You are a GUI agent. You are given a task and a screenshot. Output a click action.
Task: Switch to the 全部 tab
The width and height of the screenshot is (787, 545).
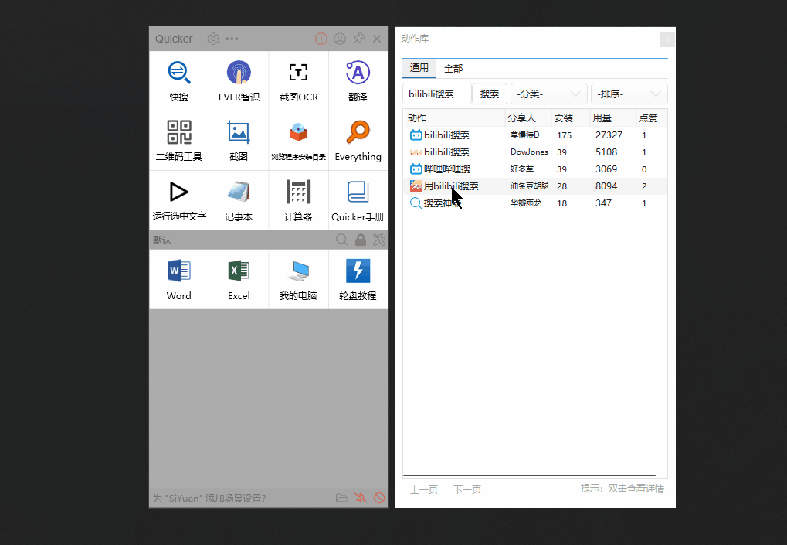(453, 68)
